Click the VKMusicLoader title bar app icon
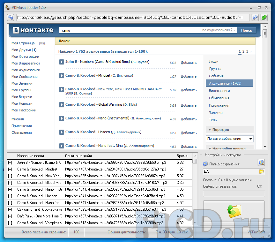Viewport: 275px width, 242px height. [x=8, y=7]
